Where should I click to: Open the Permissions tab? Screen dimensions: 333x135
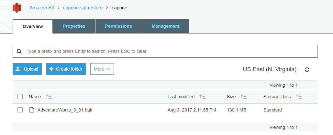tap(118, 26)
